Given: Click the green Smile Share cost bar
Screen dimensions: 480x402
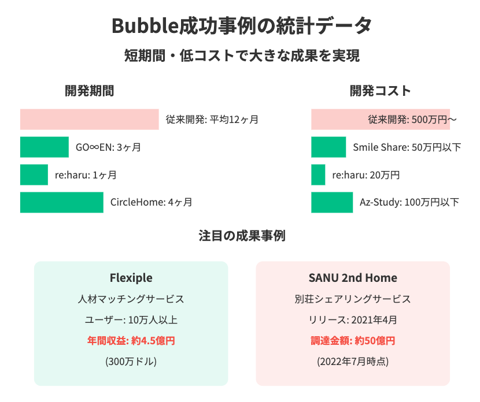Looking at the screenshot, I should click(328, 147).
